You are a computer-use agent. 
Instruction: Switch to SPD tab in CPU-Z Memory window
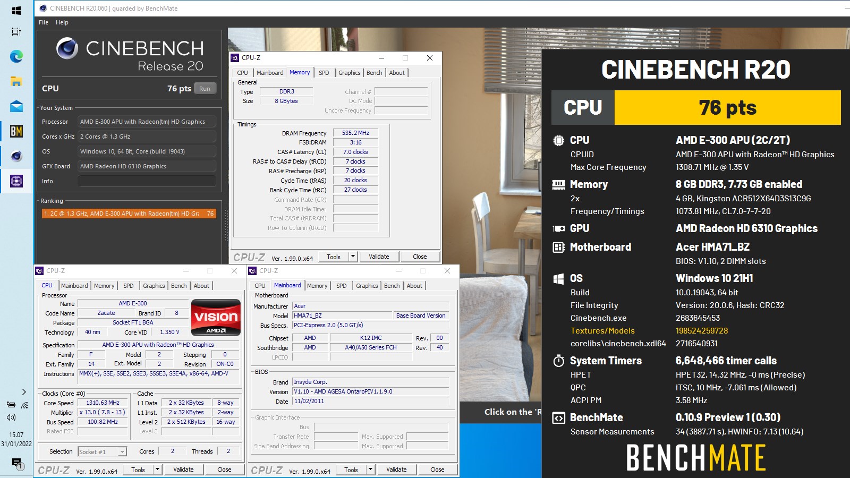tap(324, 73)
